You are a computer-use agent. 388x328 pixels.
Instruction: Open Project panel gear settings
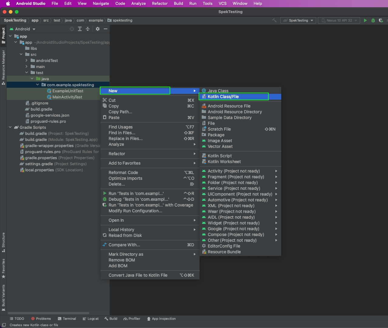click(98, 29)
